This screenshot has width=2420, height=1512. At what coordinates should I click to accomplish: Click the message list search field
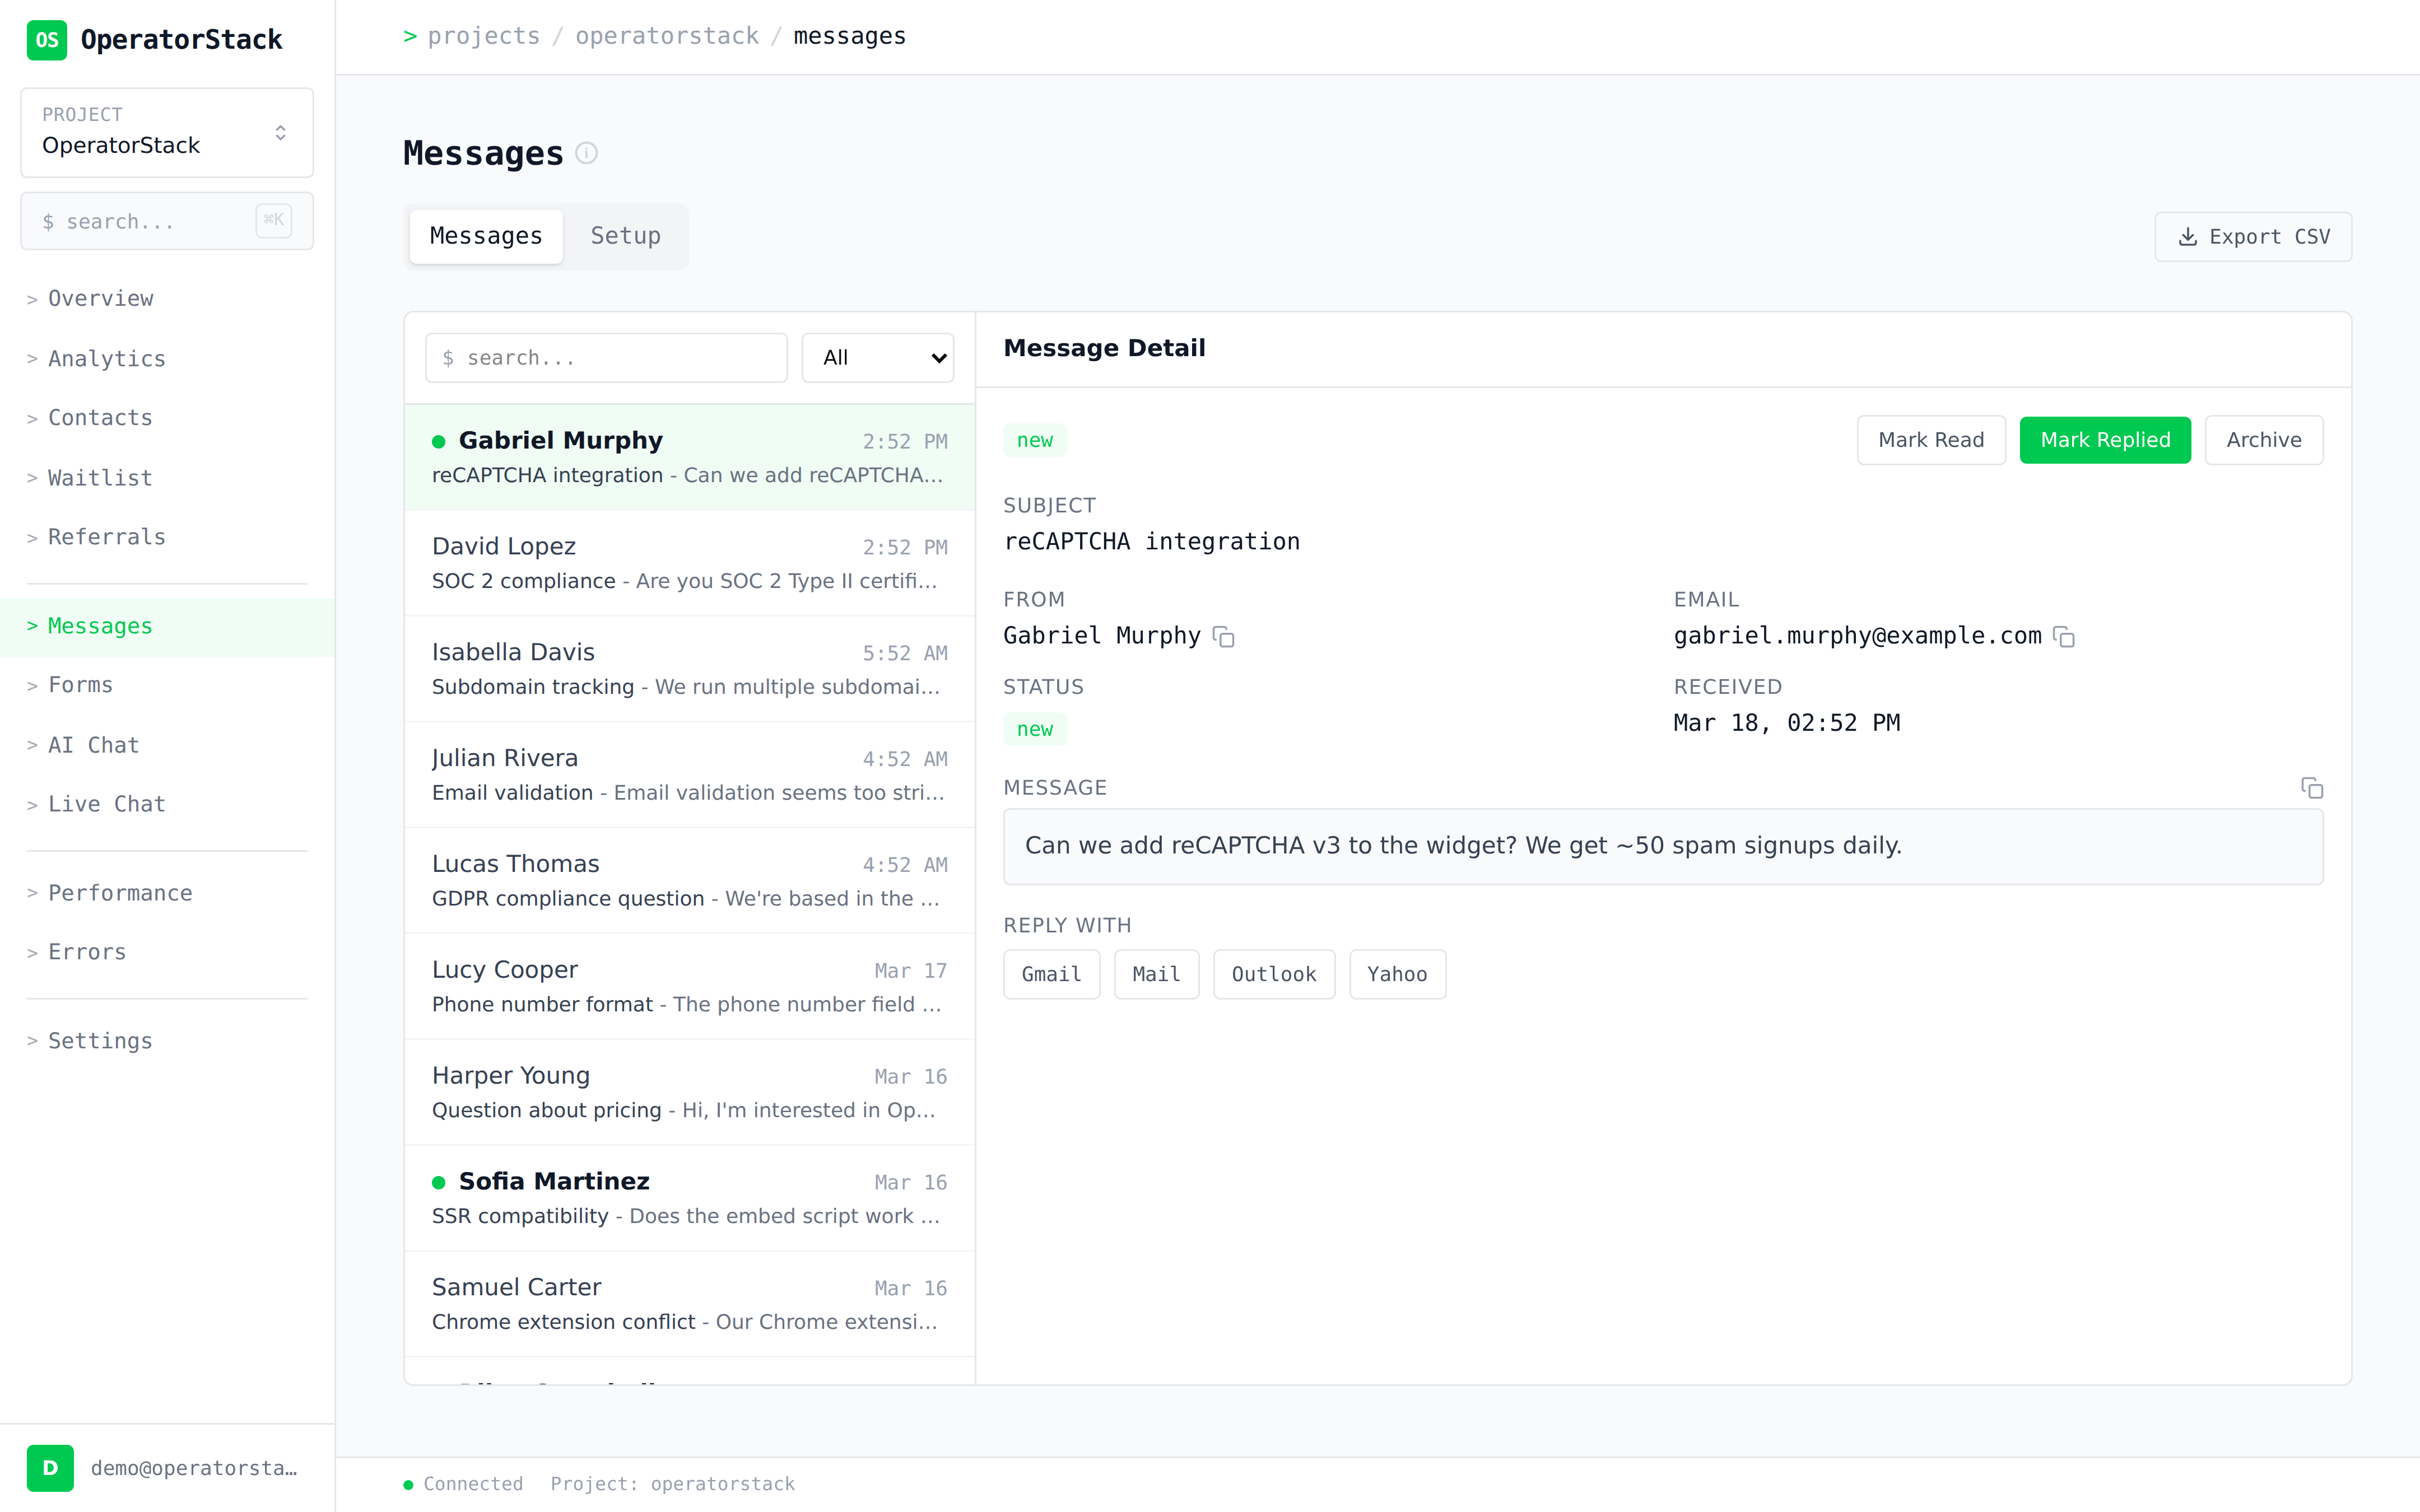tap(606, 358)
